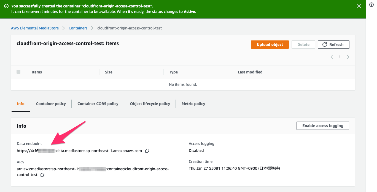Switch to the Container policy tab
This screenshot has width=377, height=192.
click(x=51, y=104)
